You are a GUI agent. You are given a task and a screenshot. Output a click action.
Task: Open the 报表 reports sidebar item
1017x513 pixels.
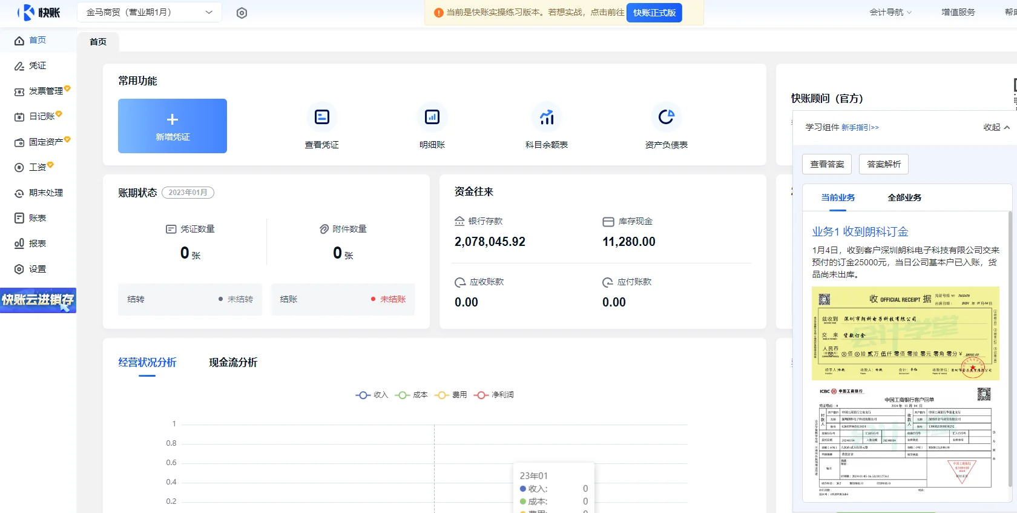38,243
